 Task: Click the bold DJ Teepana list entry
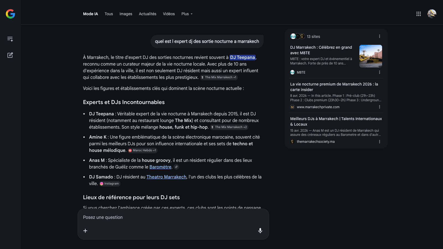101,114
